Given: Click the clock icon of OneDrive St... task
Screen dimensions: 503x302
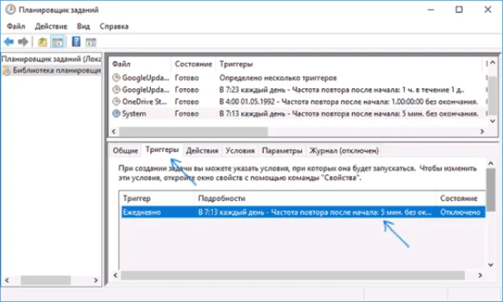Looking at the screenshot, I should tap(116, 101).
